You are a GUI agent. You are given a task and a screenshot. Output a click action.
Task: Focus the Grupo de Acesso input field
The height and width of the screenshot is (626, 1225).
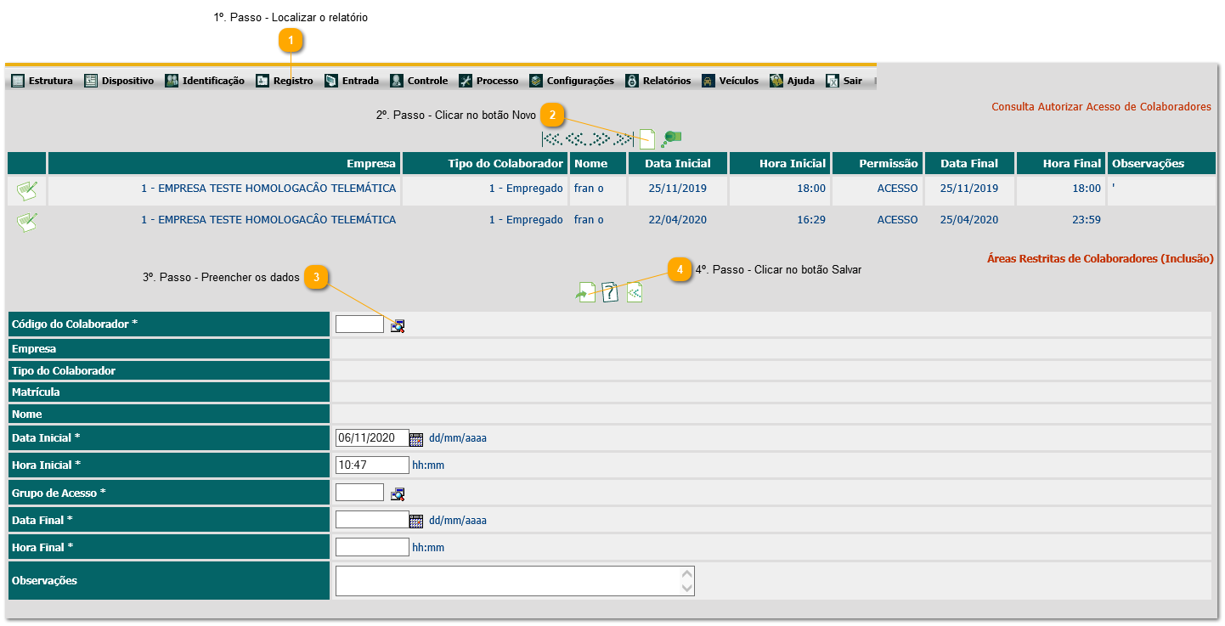pos(360,492)
